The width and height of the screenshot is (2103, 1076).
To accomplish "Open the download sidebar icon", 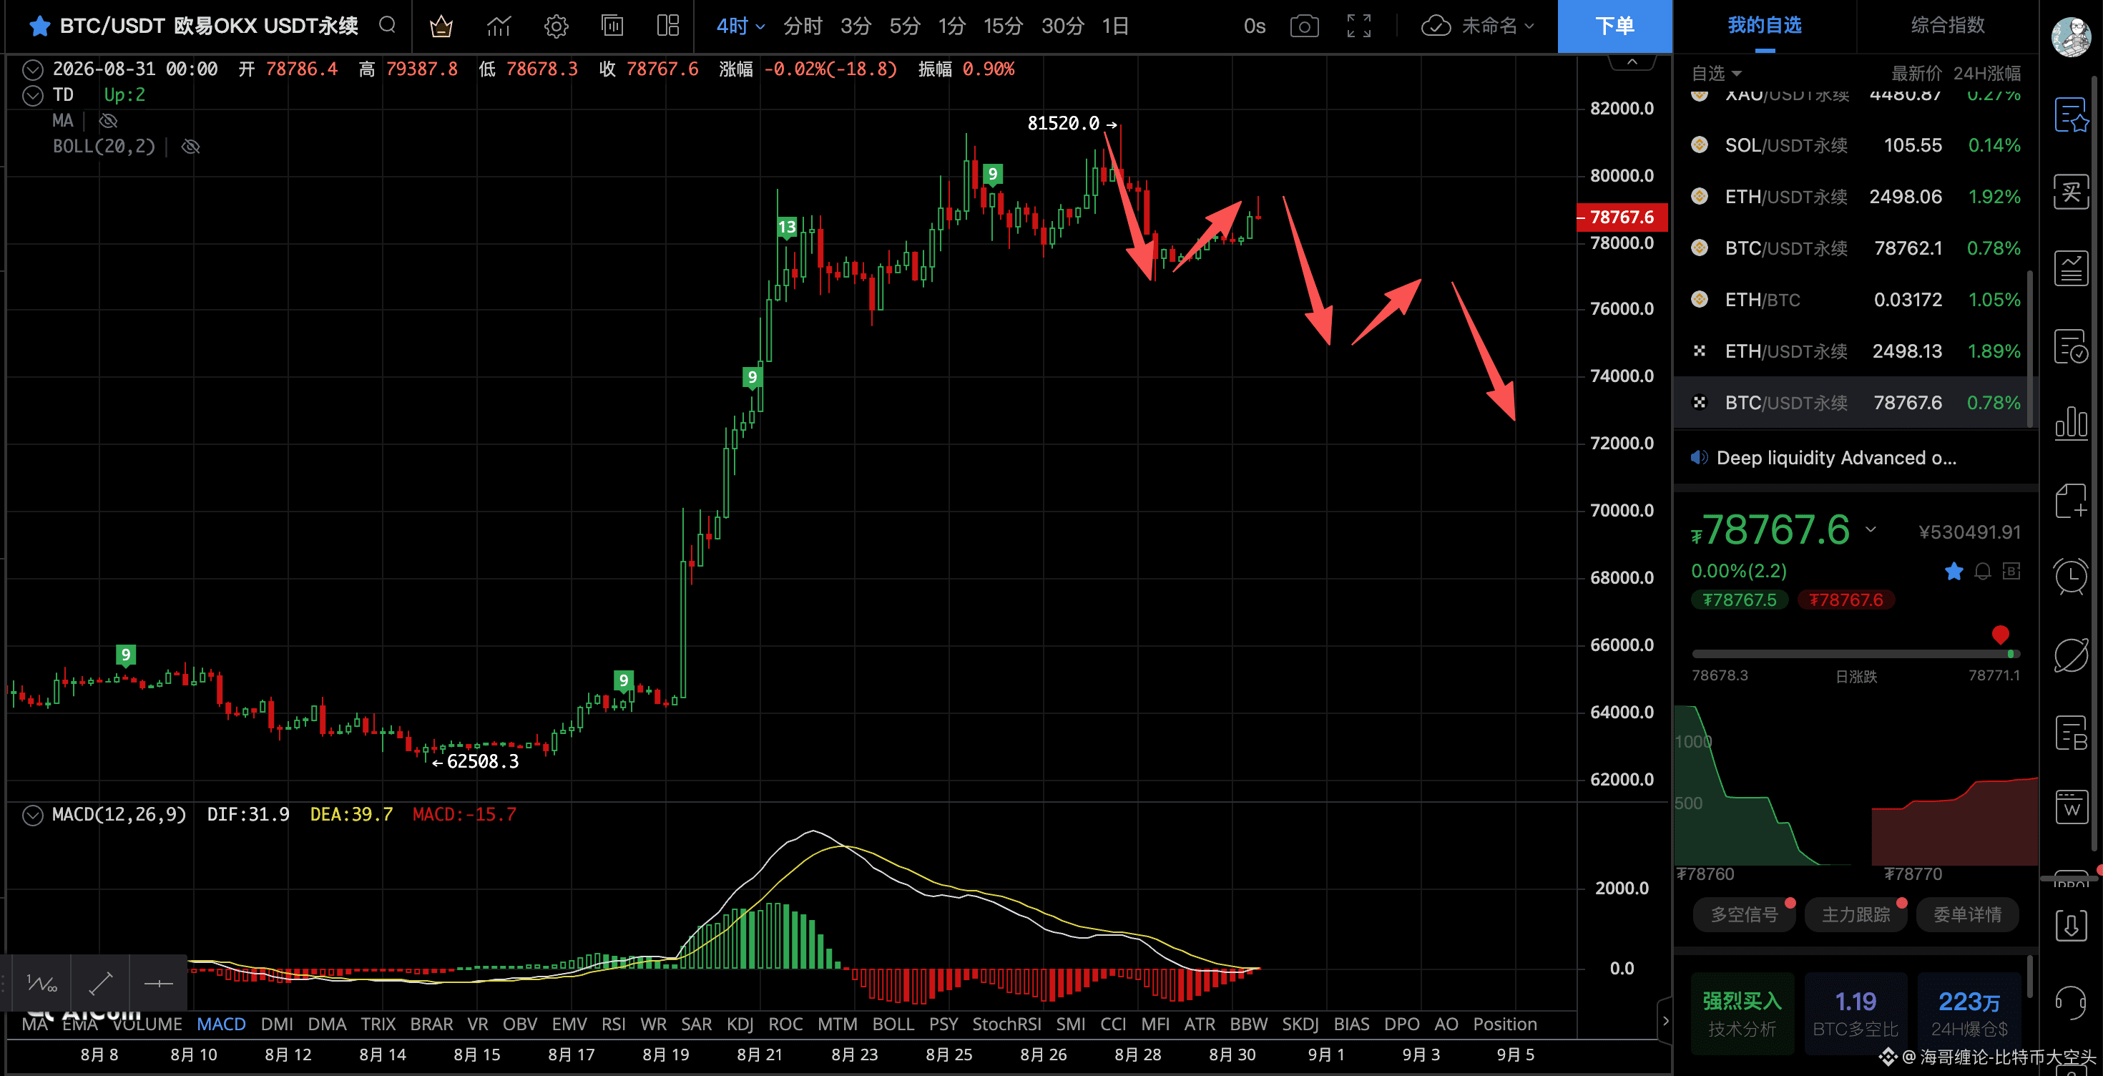I will [2072, 925].
